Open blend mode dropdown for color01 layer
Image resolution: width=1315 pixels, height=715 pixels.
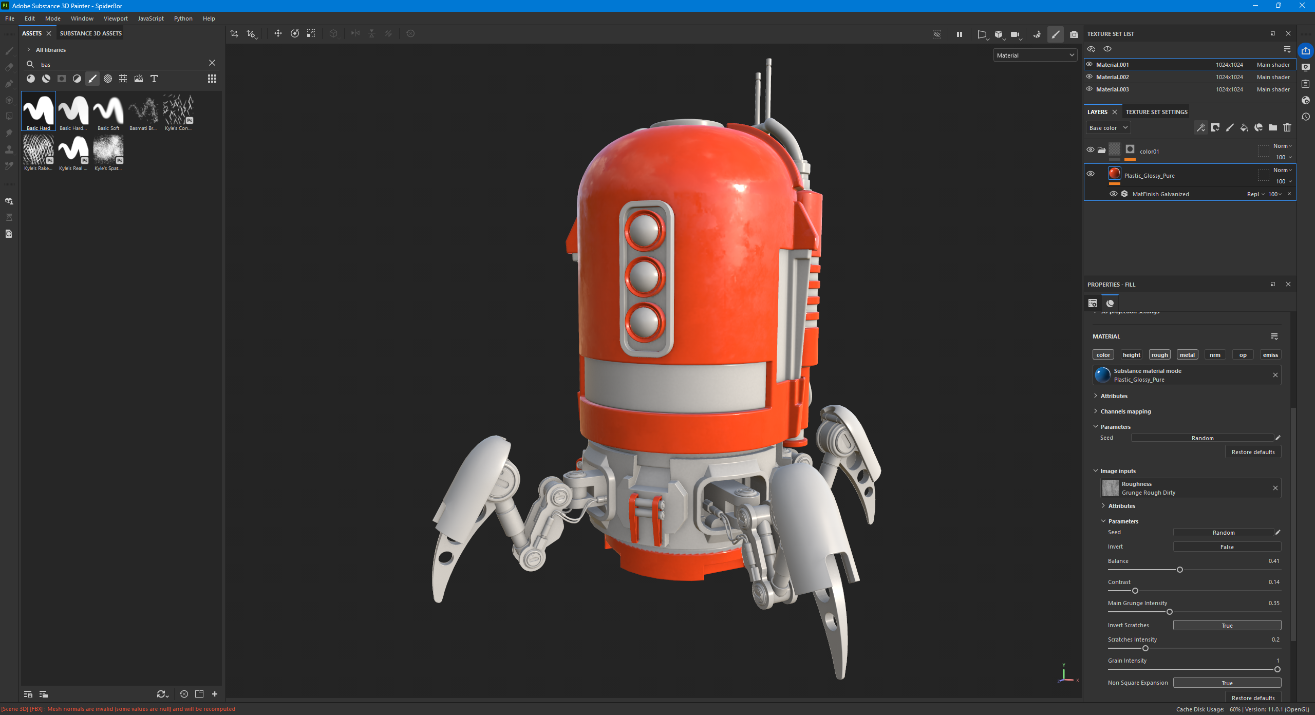pos(1282,146)
